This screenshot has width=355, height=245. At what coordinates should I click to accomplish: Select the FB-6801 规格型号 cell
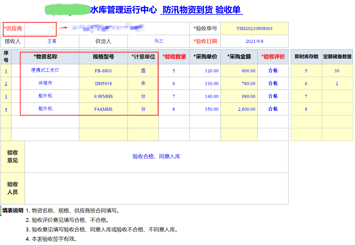pyautogui.click(x=103, y=71)
